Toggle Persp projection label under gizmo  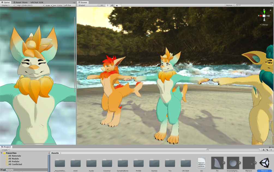click(264, 25)
